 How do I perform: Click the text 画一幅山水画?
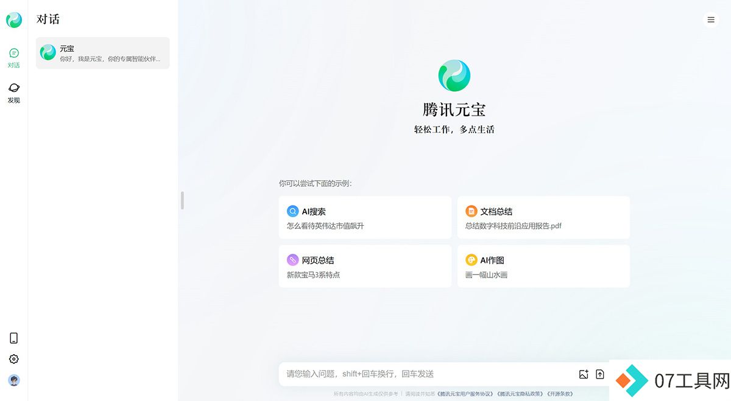(x=486, y=274)
